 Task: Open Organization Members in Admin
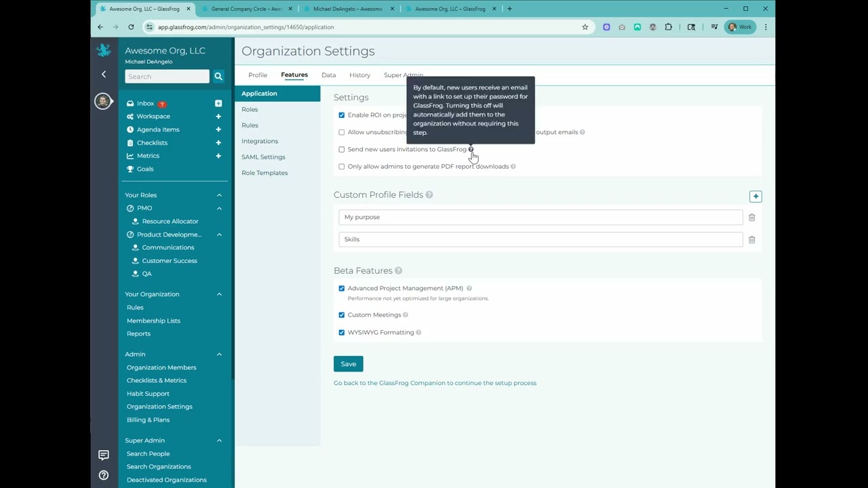click(x=161, y=367)
